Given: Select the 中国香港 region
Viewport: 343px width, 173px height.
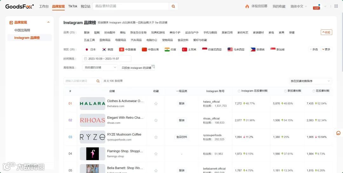Looking at the screenshot, I should (128, 49).
